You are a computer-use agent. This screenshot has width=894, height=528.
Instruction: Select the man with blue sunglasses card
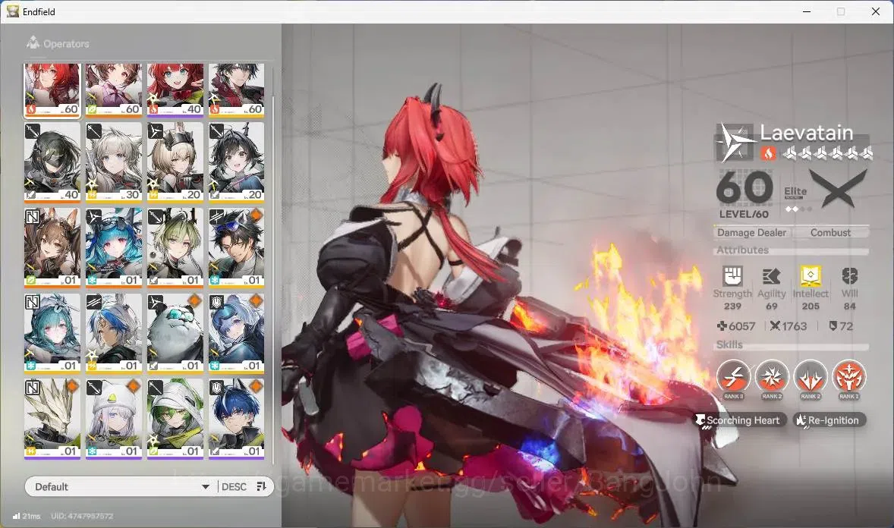pyautogui.click(x=237, y=248)
